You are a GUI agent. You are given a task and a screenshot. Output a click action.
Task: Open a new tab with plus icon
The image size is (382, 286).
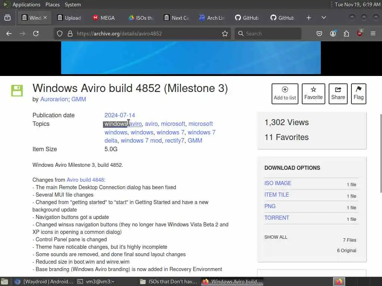pyautogui.click(x=309, y=18)
